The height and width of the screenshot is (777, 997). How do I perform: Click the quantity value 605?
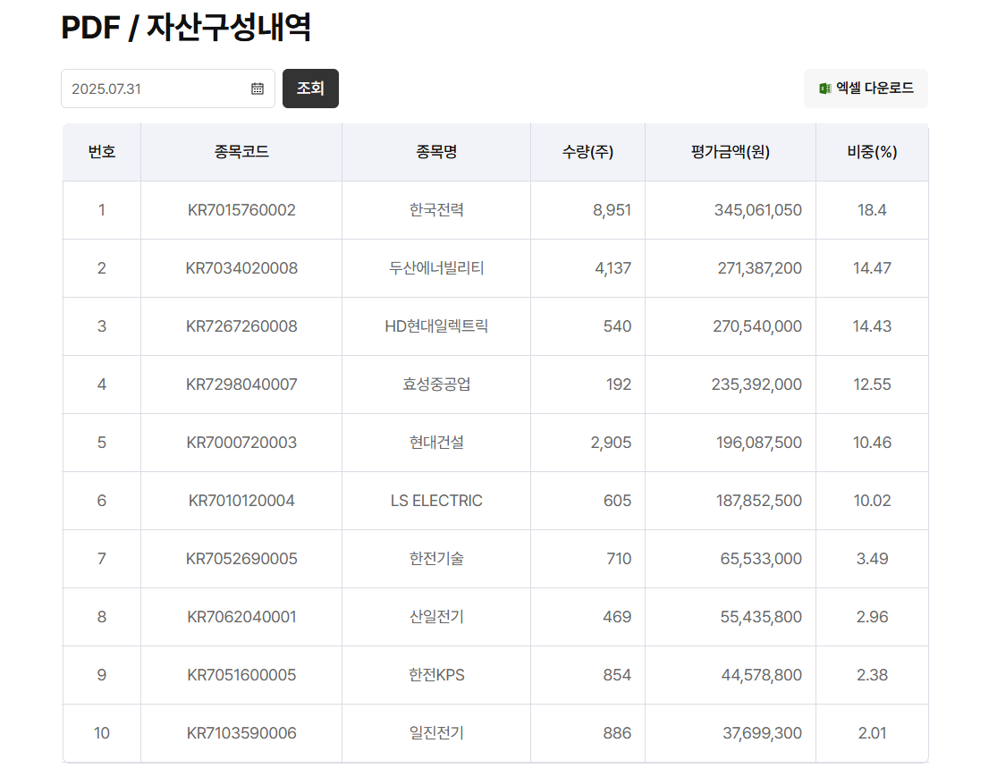617,501
